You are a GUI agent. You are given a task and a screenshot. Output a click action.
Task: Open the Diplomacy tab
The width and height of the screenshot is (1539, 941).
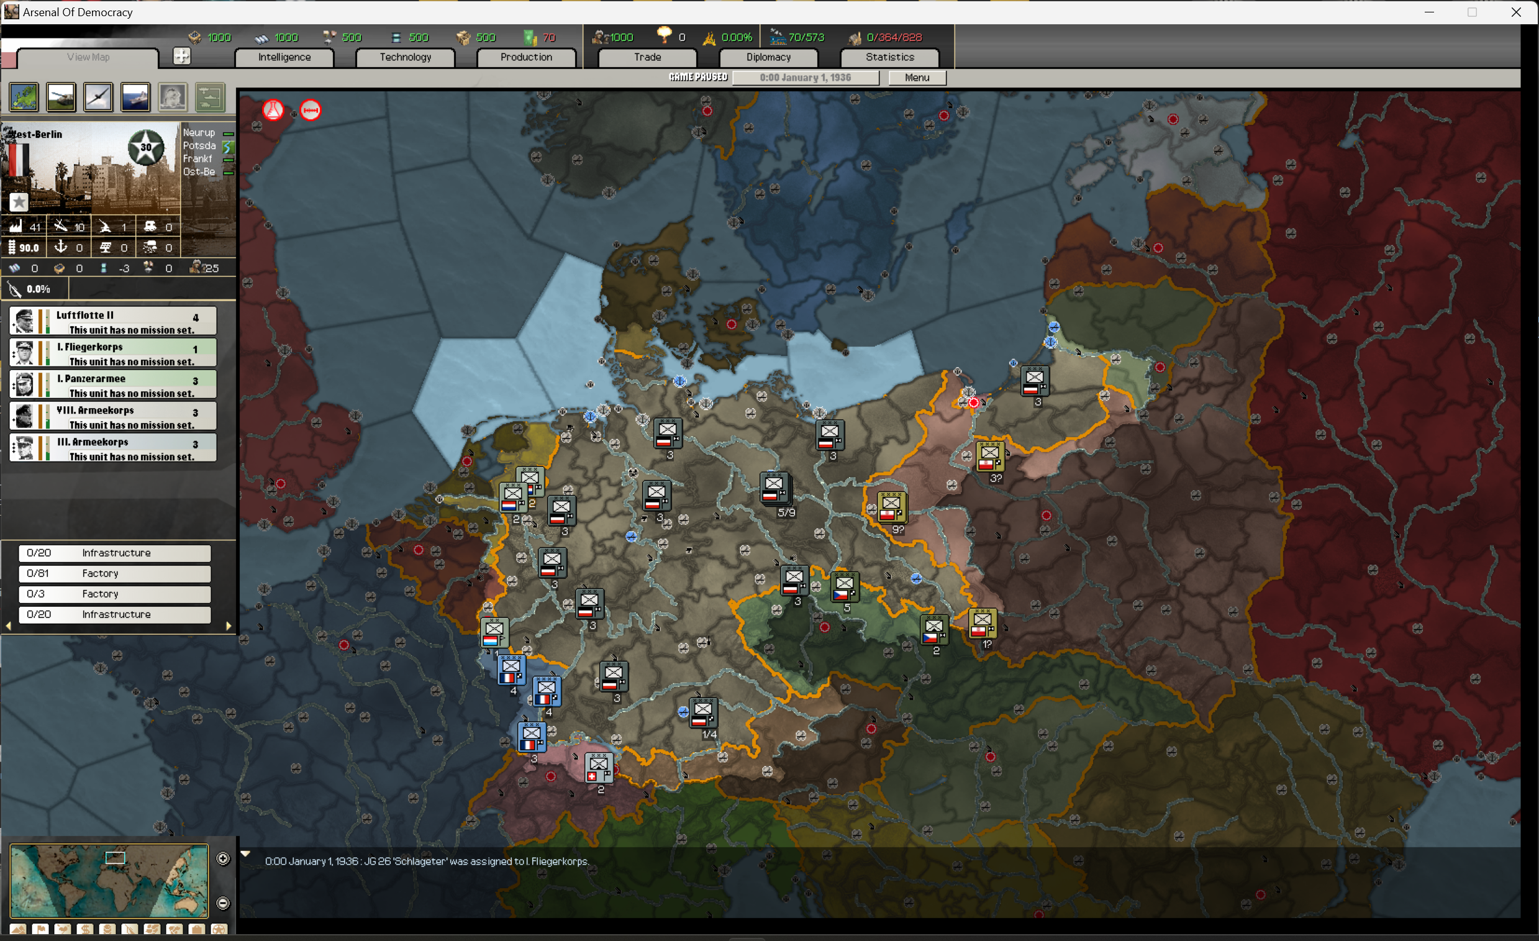pos(769,57)
